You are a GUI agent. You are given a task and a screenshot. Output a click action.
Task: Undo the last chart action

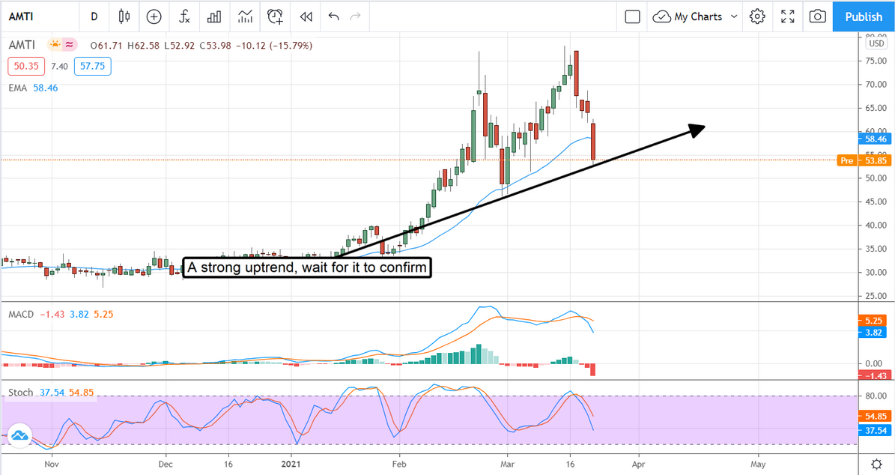point(334,16)
